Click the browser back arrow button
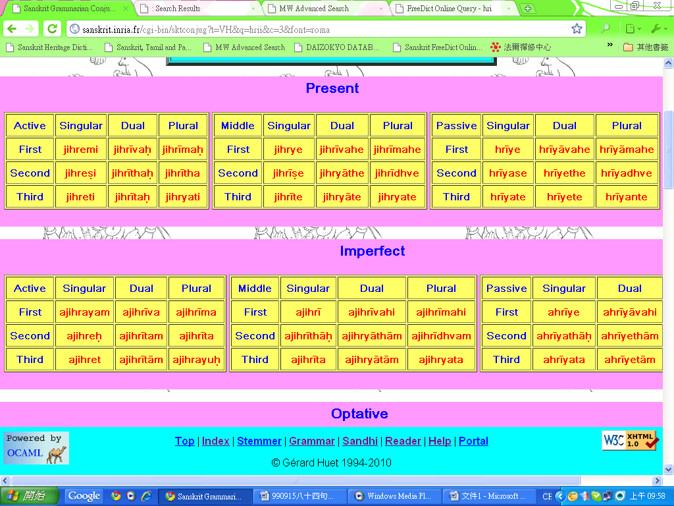 tap(11, 29)
